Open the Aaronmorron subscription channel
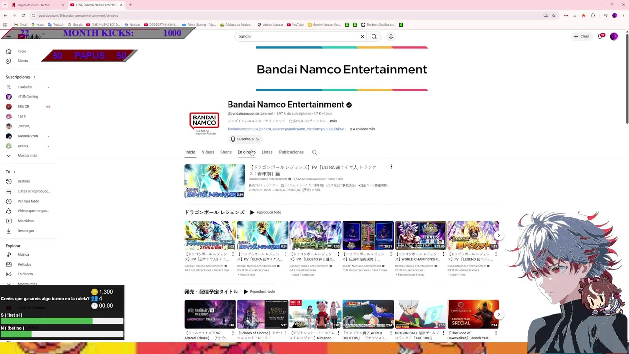Image resolution: width=629 pixels, height=354 pixels. click(28, 136)
